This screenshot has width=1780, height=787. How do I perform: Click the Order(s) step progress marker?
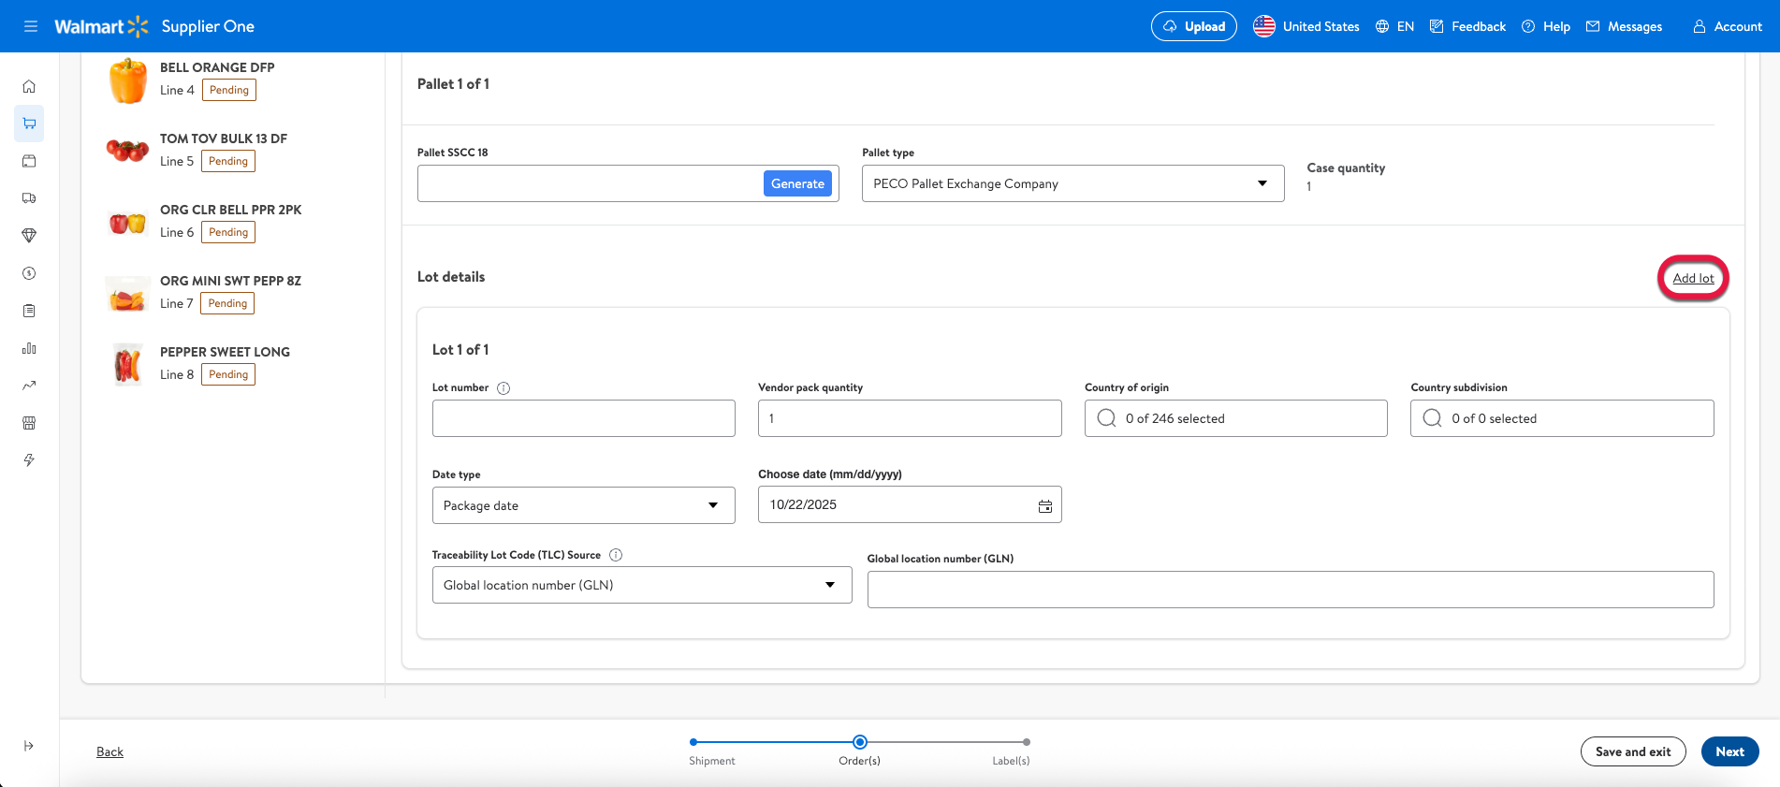(x=860, y=742)
